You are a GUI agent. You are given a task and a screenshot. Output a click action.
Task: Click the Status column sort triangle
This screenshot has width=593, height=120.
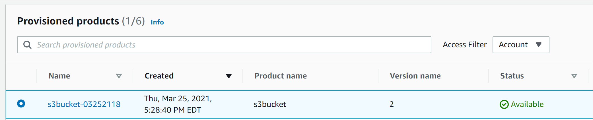click(x=574, y=76)
